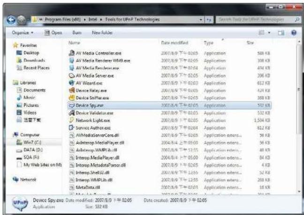Toggle the preview pane icon
Viewport: 304px width, 215px height.
coord(281,33)
